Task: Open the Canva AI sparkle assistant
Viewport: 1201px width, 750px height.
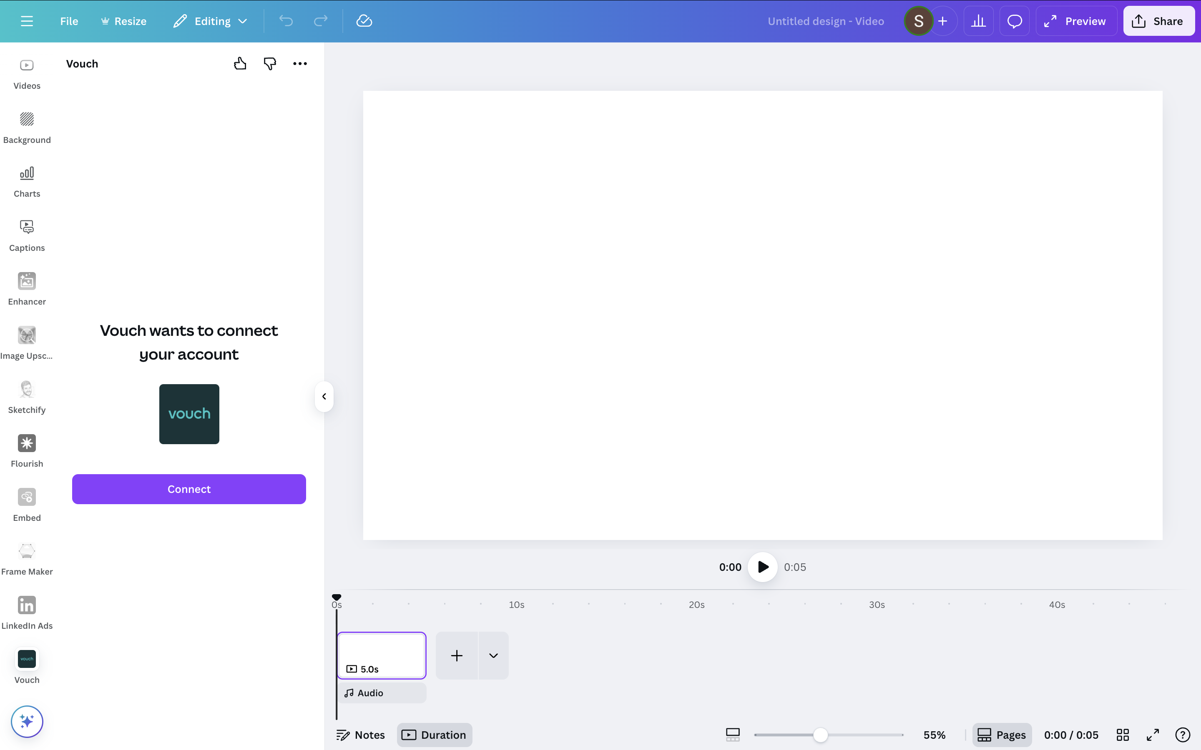Action: 27,721
